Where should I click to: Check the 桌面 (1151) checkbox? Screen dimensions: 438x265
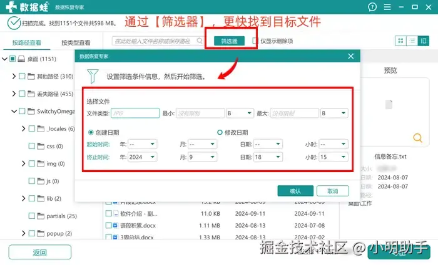[x=13, y=59]
